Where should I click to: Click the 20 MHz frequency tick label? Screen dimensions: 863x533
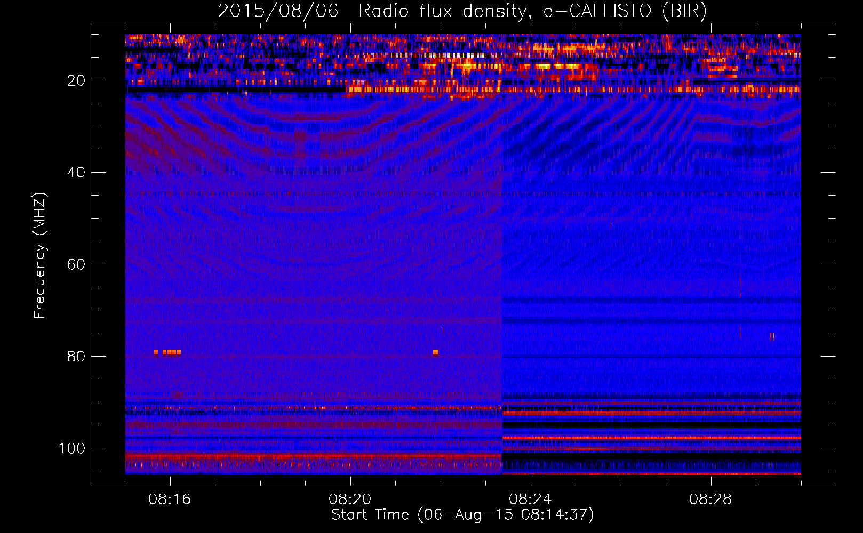(x=76, y=80)
